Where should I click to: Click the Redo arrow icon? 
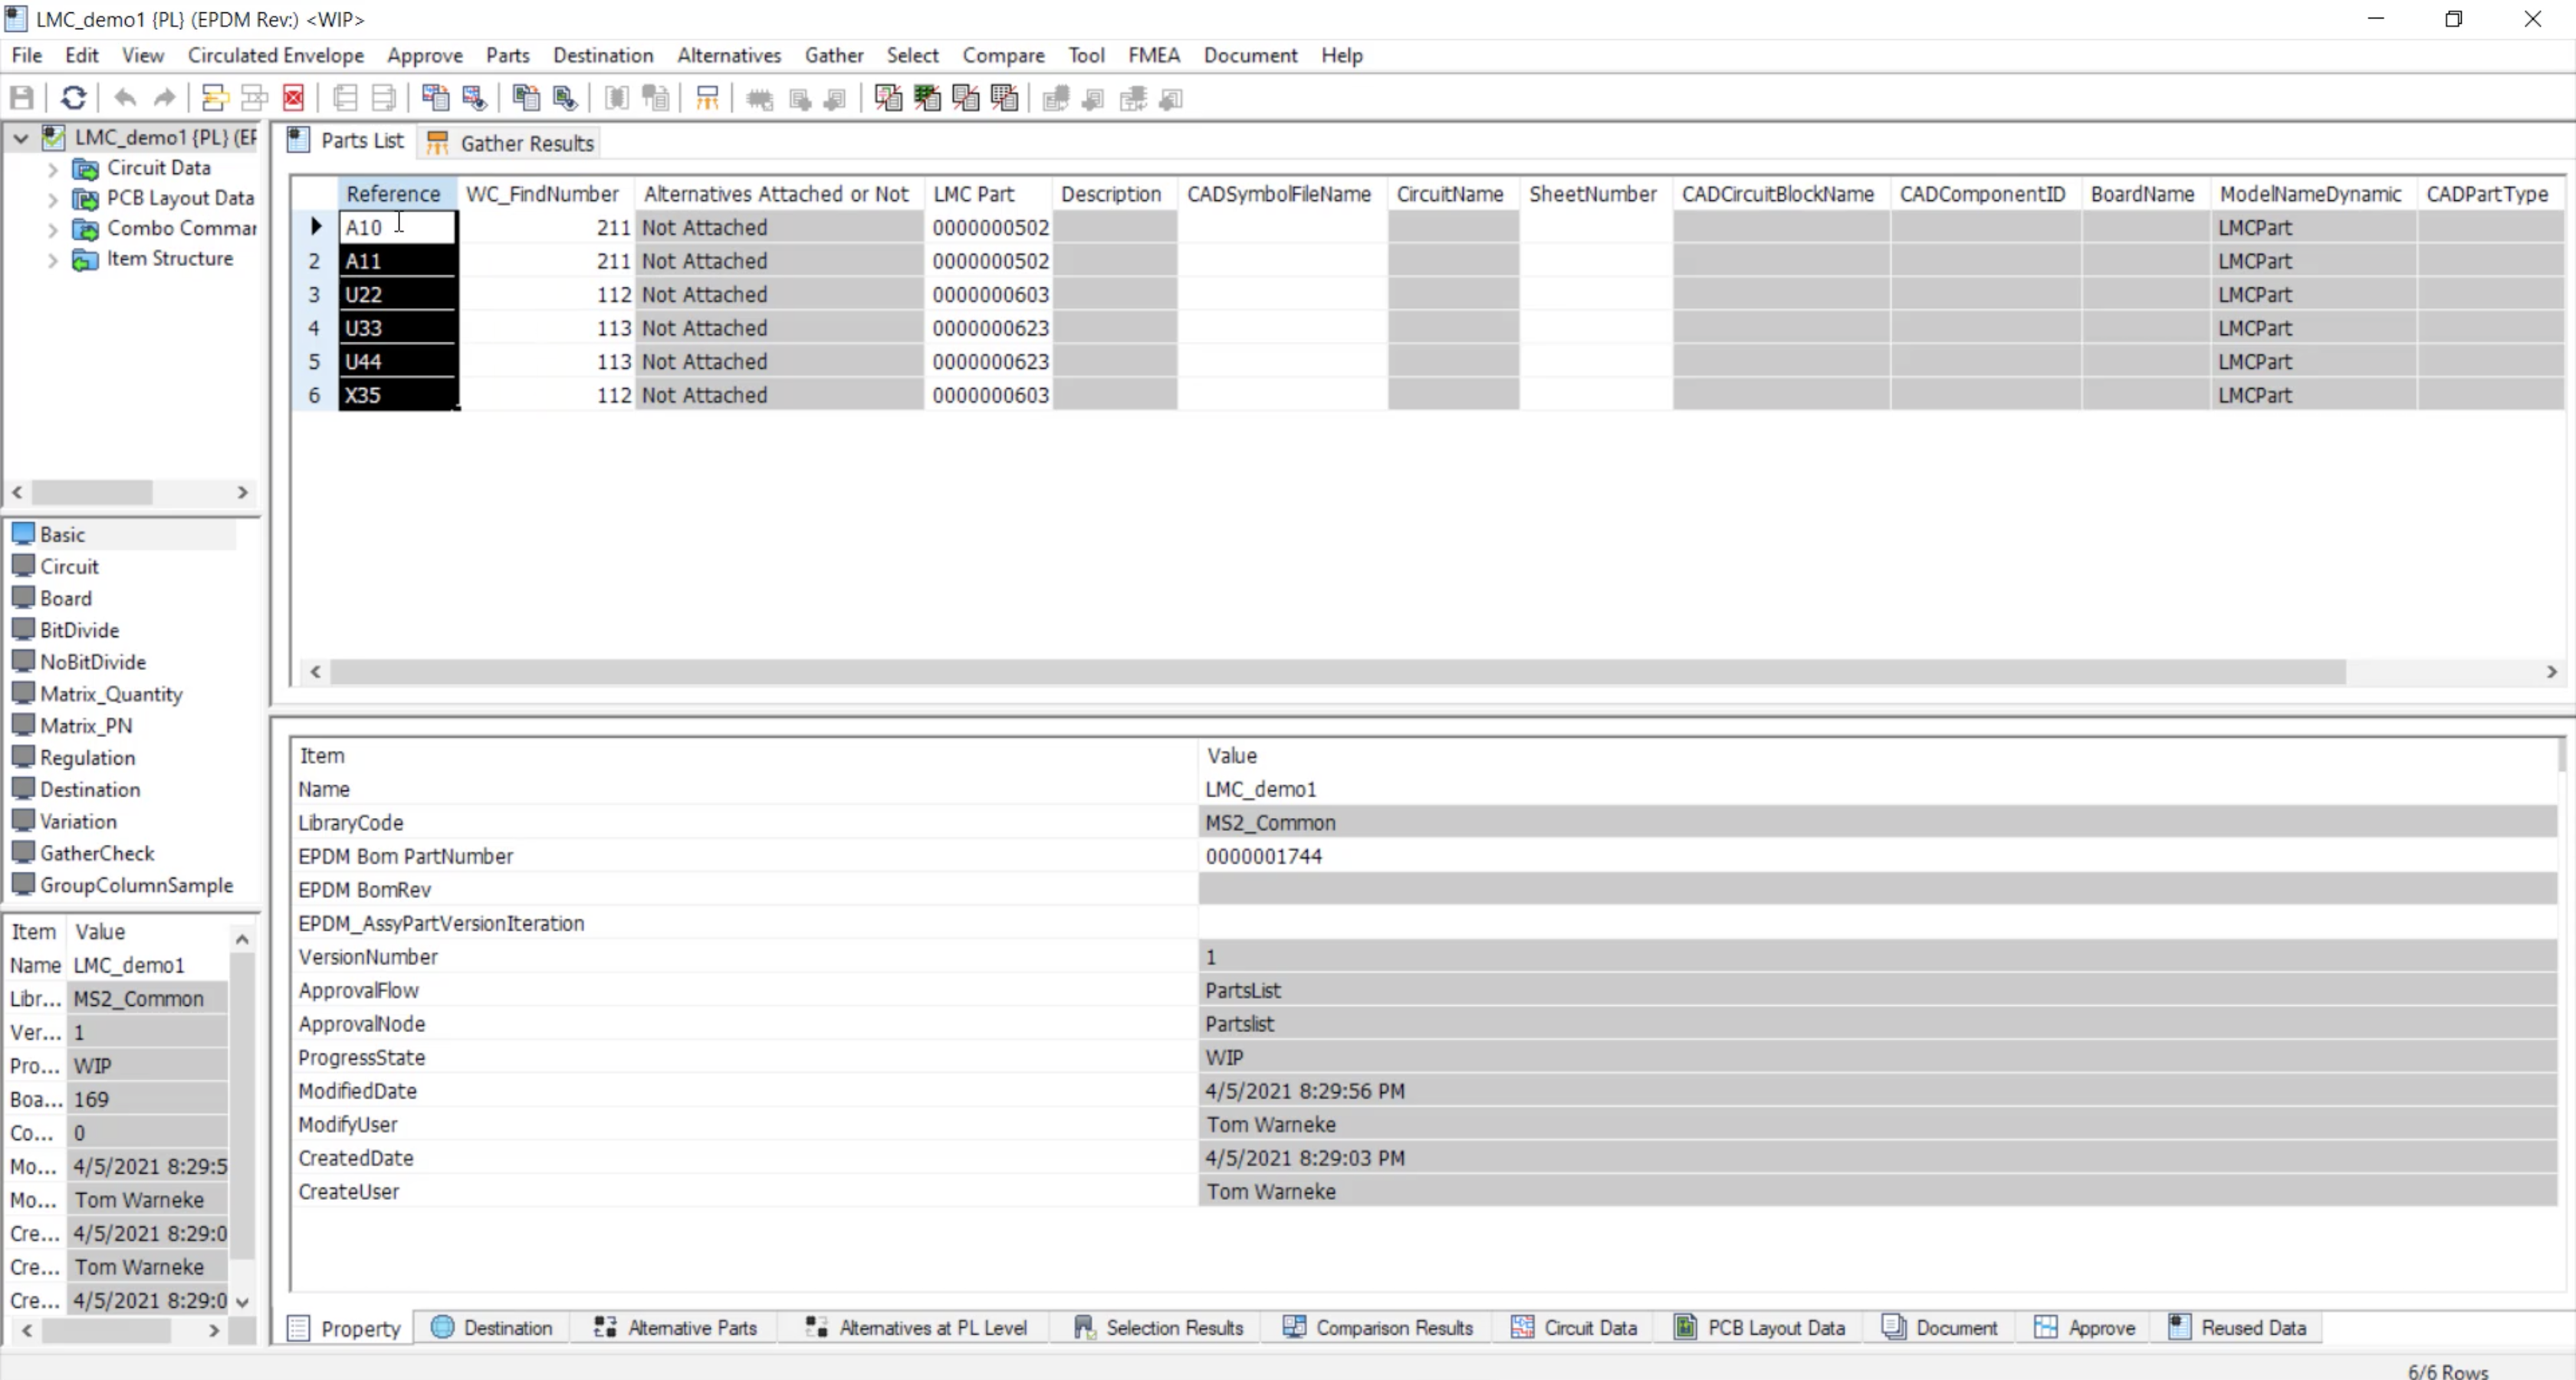pyautogui.click(x=164, y=98)
